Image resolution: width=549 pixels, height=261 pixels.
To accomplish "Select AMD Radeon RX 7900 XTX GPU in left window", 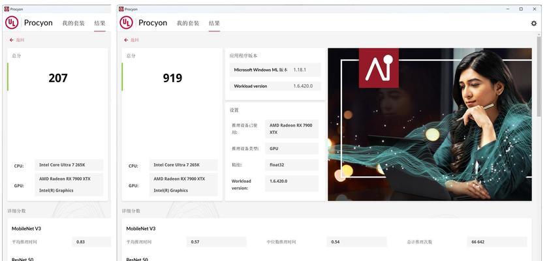I will [65, 179].
